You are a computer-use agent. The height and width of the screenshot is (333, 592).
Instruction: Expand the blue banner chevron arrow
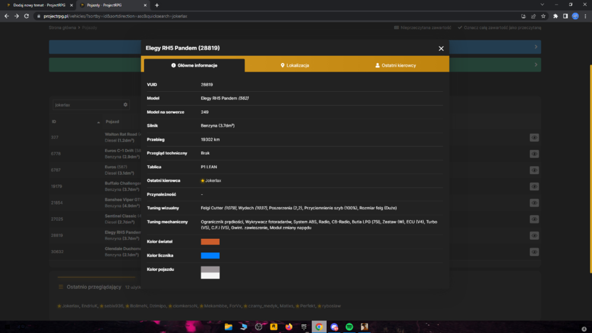[x=536, y=47]
